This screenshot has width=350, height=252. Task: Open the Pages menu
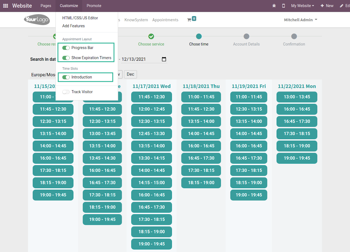pyautogui.click(x=46, y=6)
